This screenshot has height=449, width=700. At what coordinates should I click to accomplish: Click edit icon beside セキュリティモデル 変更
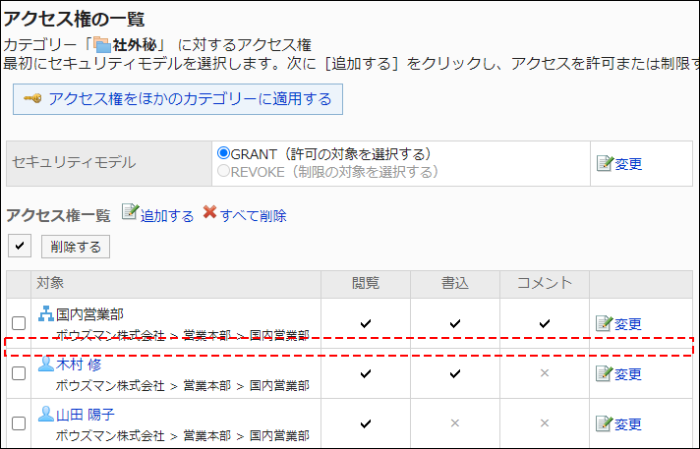[605, 163]
